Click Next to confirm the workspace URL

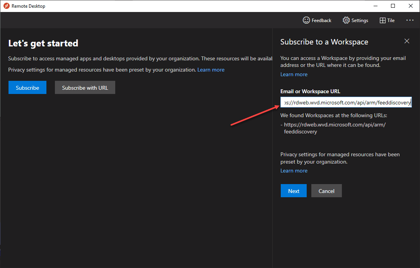pyautogui.click(x=294, y=191)
